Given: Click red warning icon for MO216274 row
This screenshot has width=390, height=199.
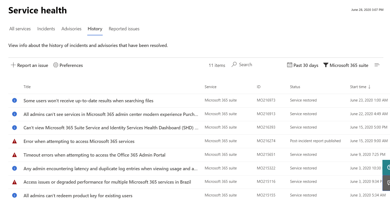Looking at the screenshot, I should [14, 141].
